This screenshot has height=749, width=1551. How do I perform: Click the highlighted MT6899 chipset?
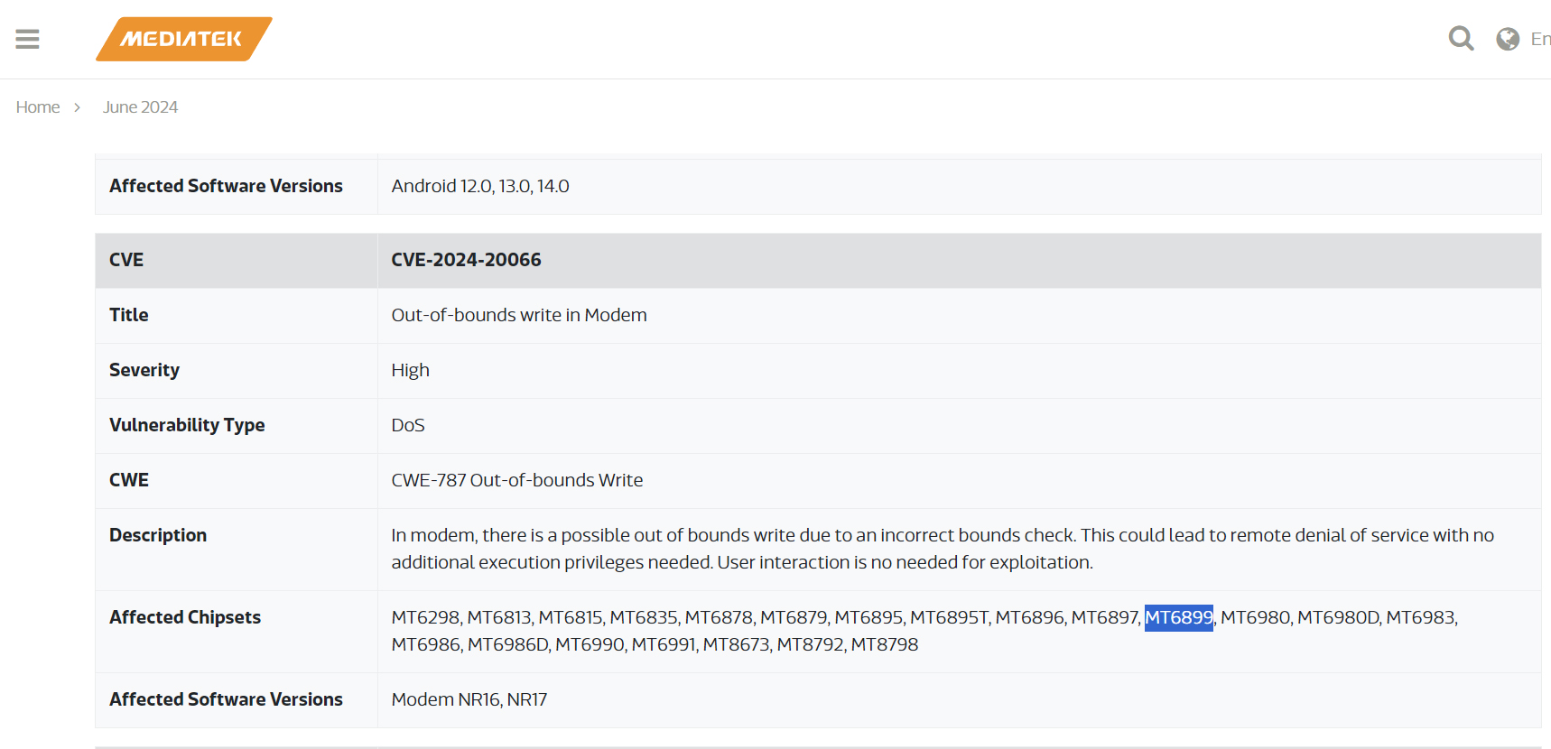pos(1178,617)
